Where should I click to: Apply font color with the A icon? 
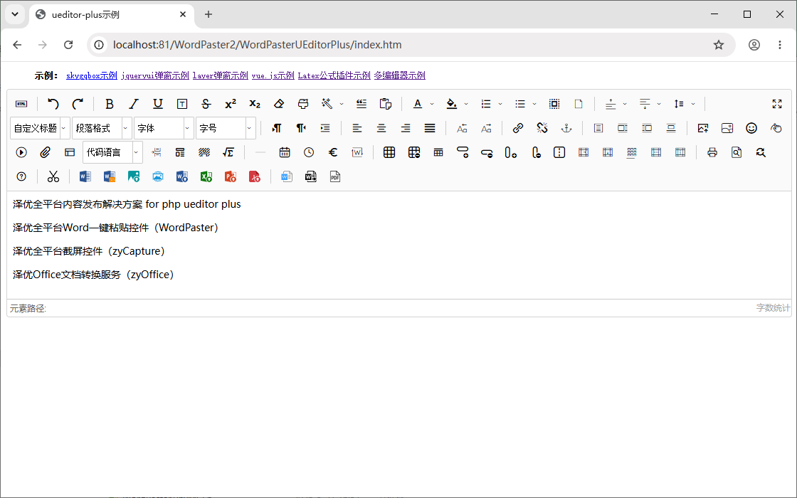[417, 104]
